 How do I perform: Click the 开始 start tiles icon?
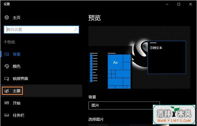click(x=7, y=103)
